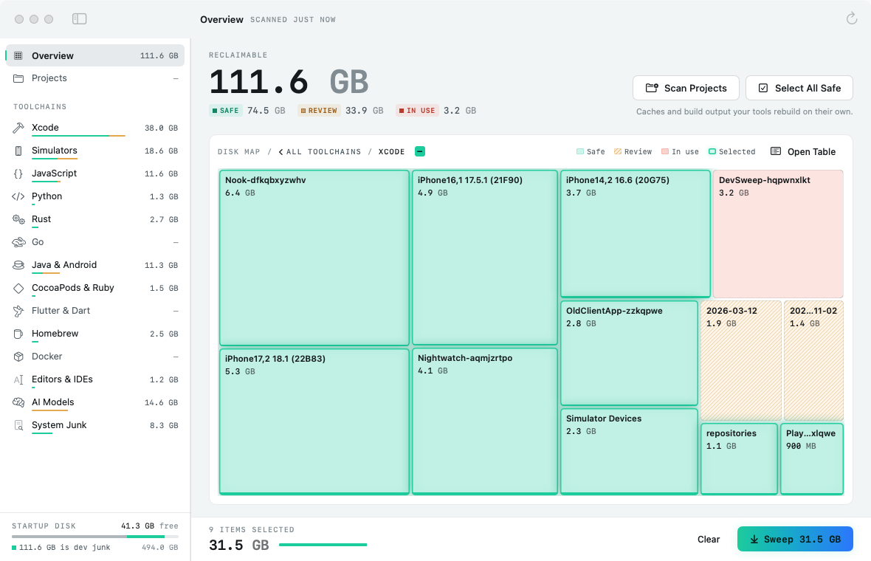Click the Python code icon

(x=18, y=196)
